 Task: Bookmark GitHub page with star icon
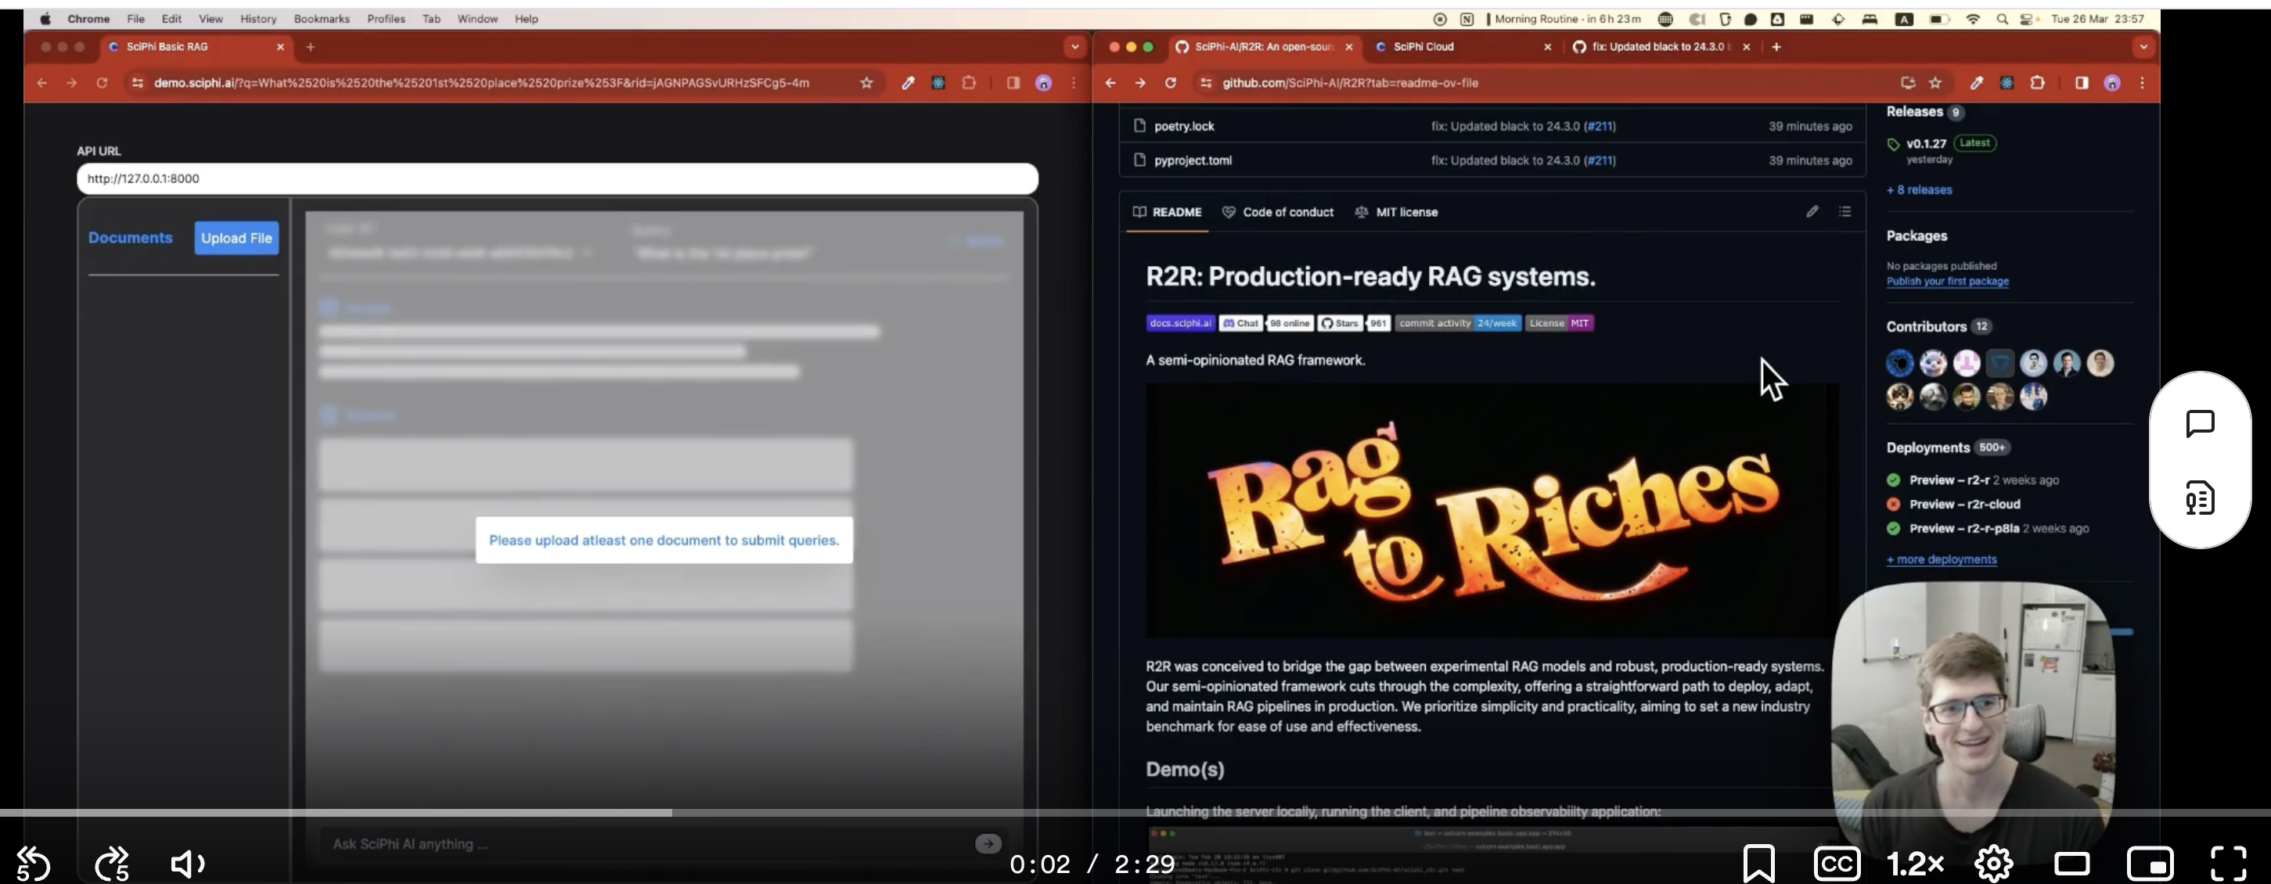tap(1935, 83)
